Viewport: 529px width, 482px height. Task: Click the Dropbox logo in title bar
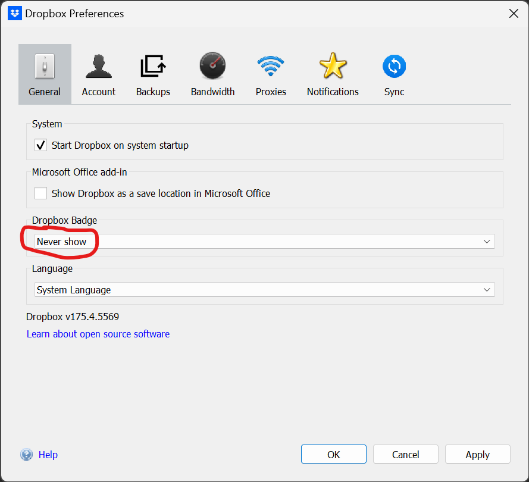[x=15, y=14]
